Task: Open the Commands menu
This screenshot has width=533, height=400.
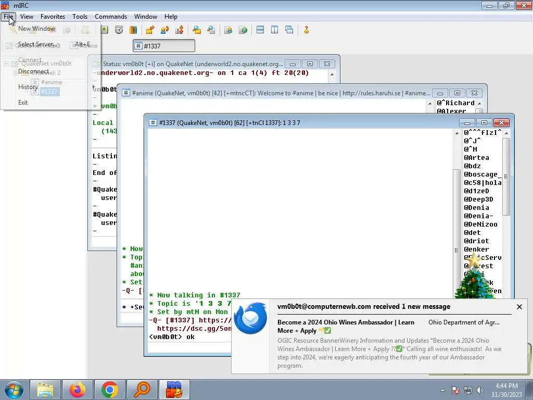Action: click(x=111, y=16)
